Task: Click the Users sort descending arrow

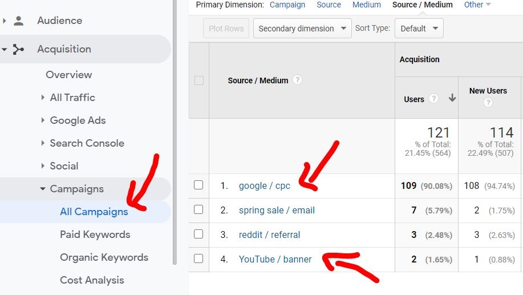Action: [x=452, y=98]
